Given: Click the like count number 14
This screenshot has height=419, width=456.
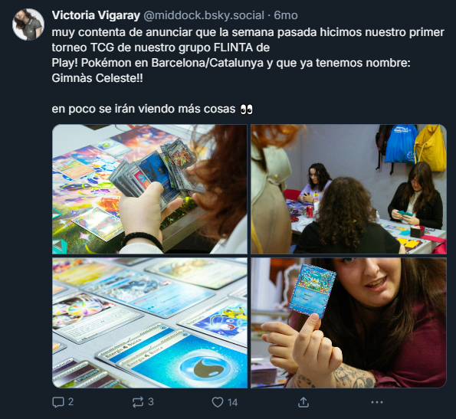Looking at the screenshot, I should coord(233,402).
